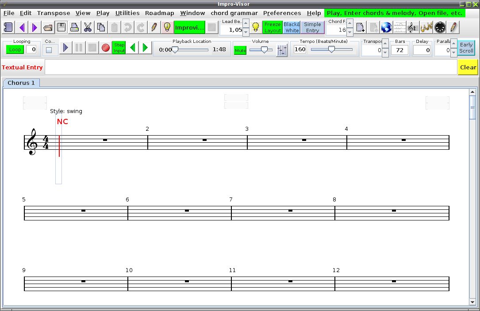
Task: Click the golden musical notes icon
Action: pyautogui.click(x=426, y=27)
